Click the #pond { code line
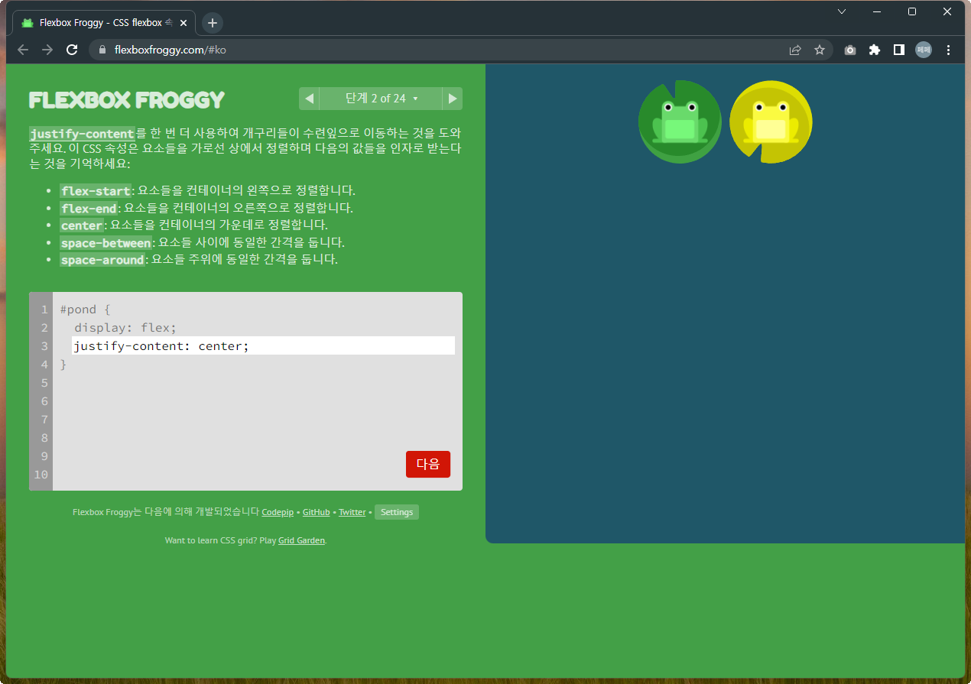The width and height of the screenshot is (971, 684). pyautogui.click(x=86, y=310)
